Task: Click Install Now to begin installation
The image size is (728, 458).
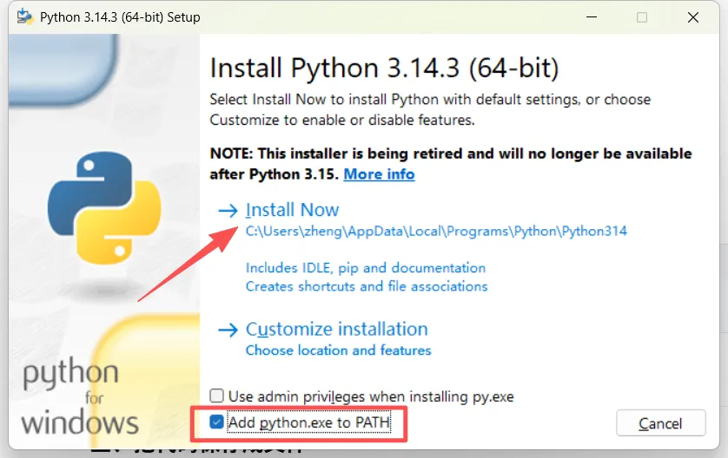Action: click(x=293, y=210)
